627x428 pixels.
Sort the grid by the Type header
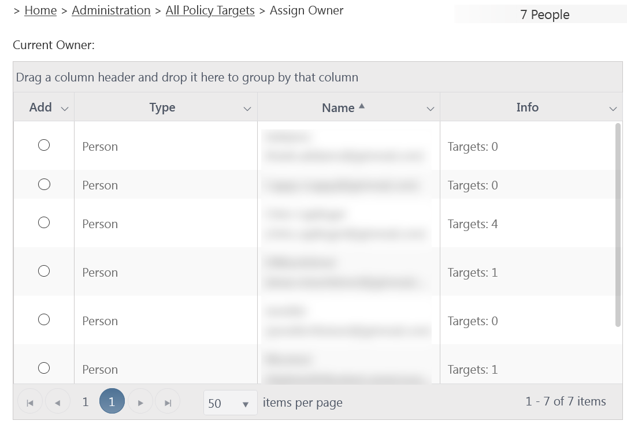(x=162, y=108)
